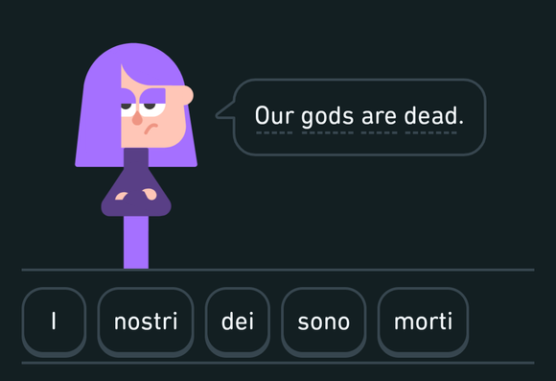Tap the "I" word tile
Viewport: 556px width, 381px height.
tap(54, 321)
